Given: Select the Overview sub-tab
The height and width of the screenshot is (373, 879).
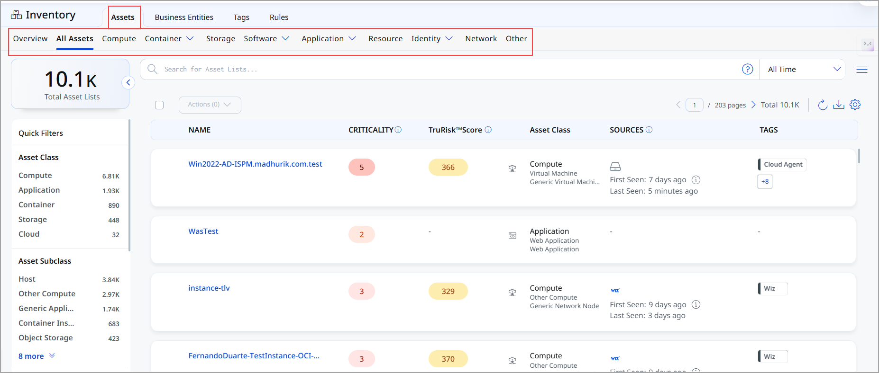Looking at the screenshot, I should pyautogui.click(x=30, y=38).
